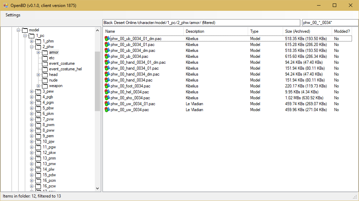Click the OpenBD app icon in title bar

[6, 6]
